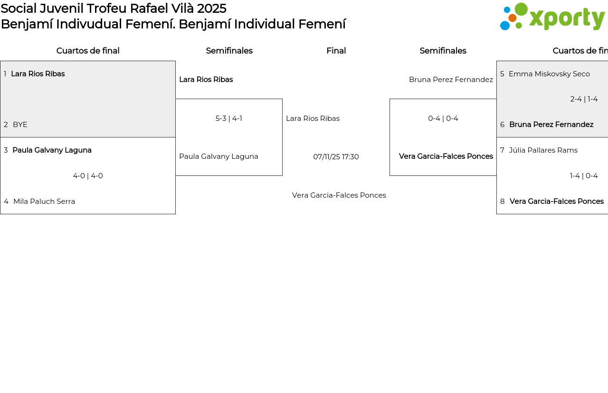Click Mila Paluch Serra in slot 4

point(44,201)
